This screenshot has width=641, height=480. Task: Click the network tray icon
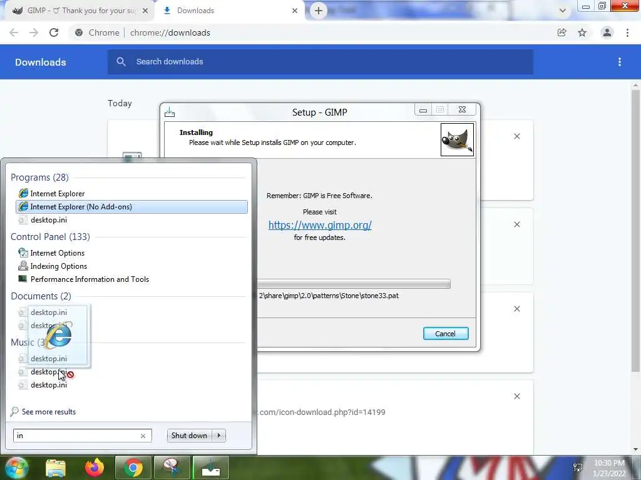point(578,467)
